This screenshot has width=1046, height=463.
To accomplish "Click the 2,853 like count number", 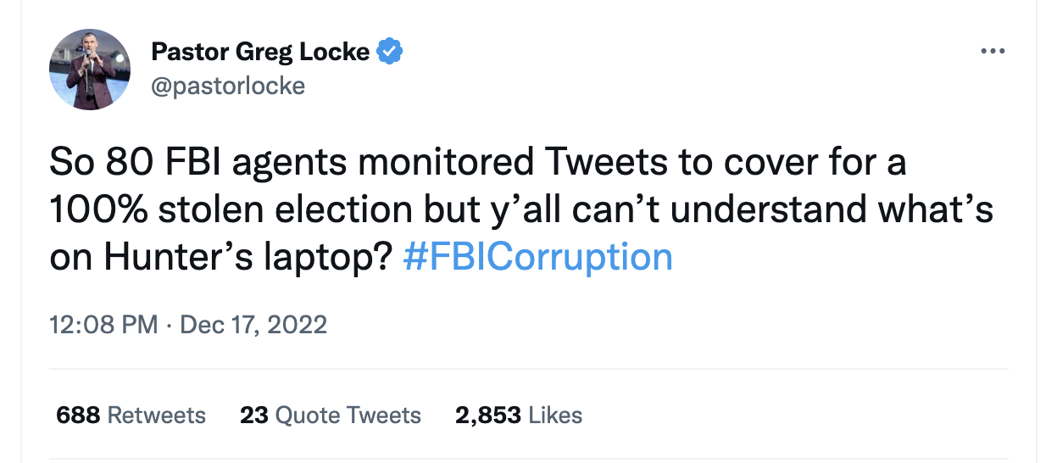I will pos(488,415).
